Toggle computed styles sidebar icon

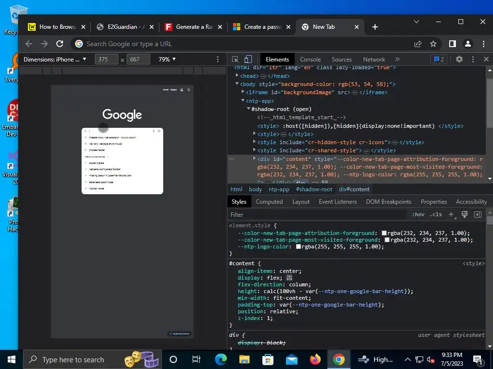point(478,215)
